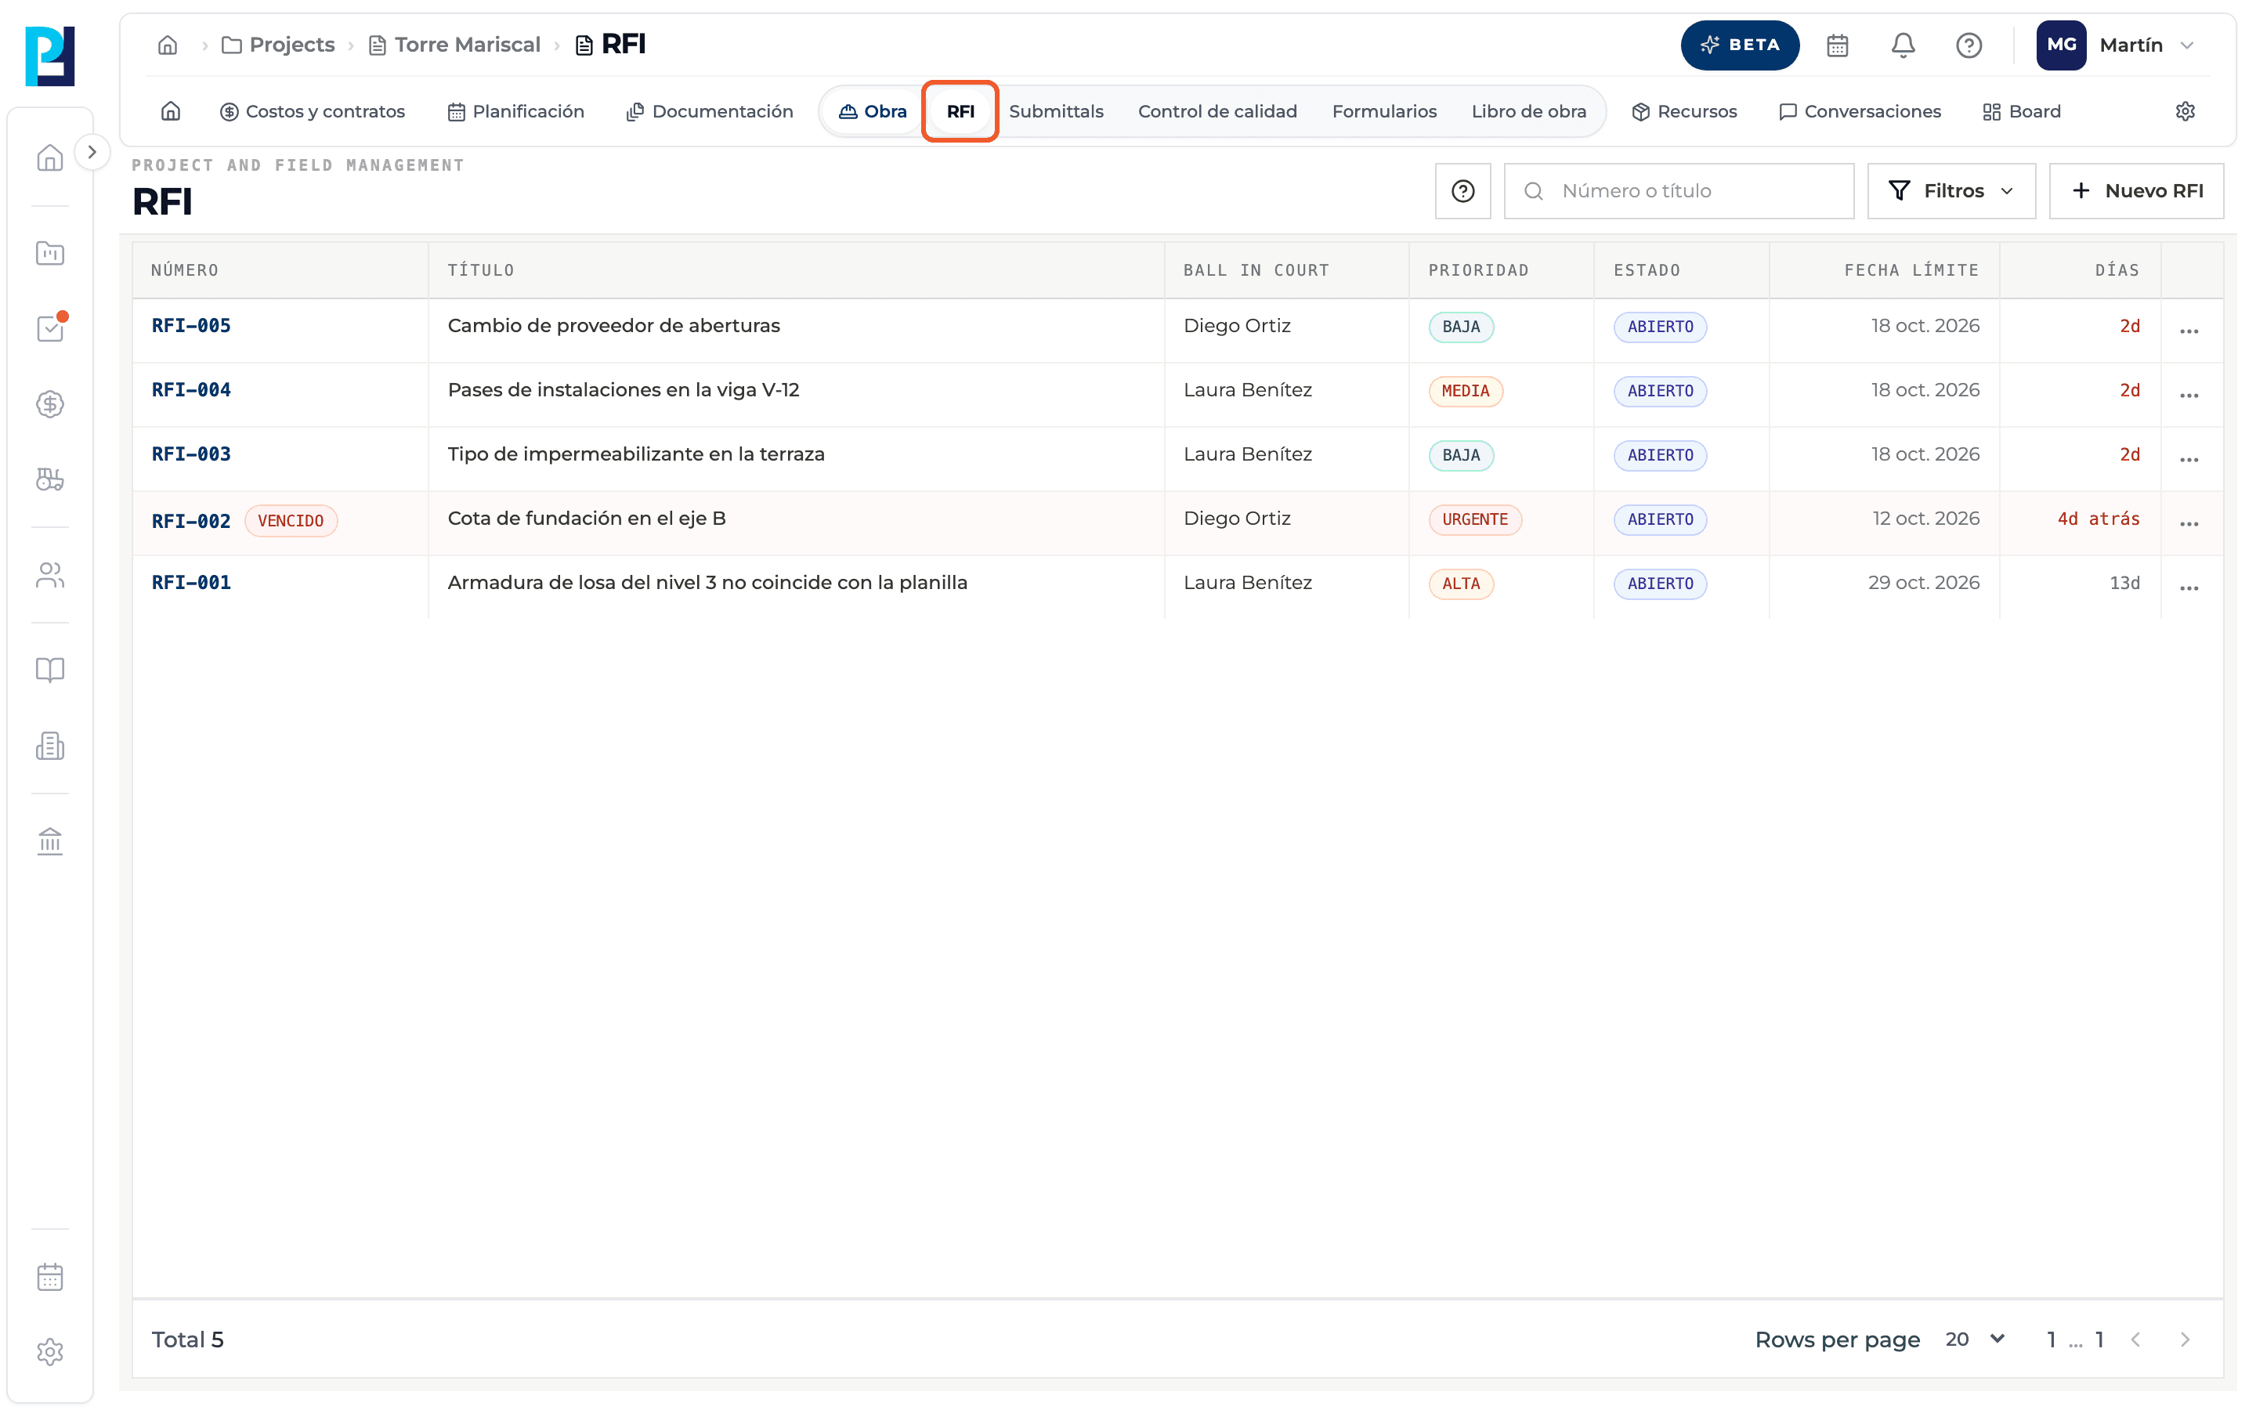Open the Libro de obra tab

coord(1528,111)
